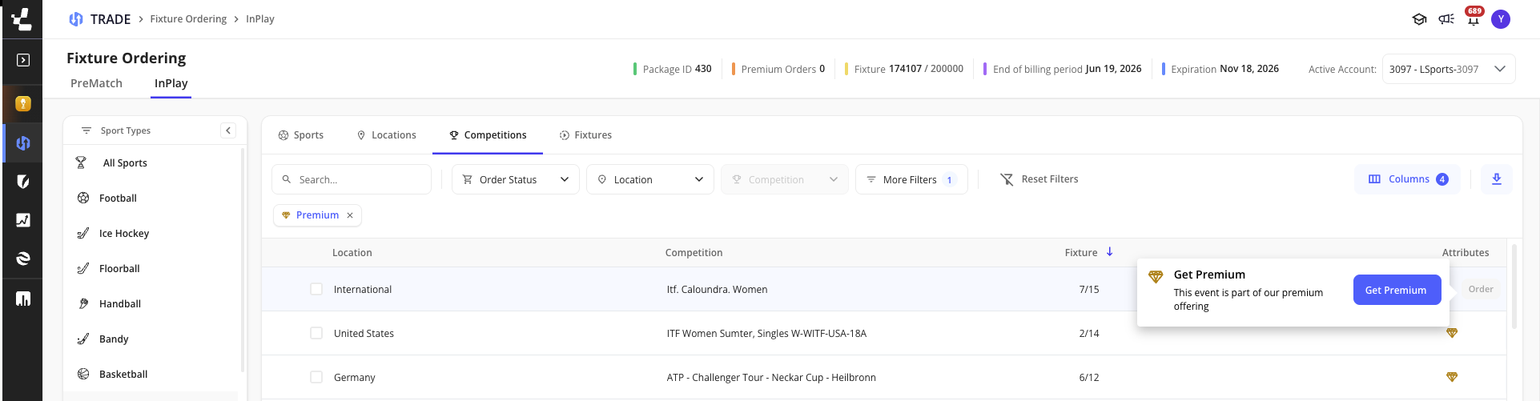Click the Competition column header
The height and width of the screenshot is (401, 1540).
click(x=694, y=253)
